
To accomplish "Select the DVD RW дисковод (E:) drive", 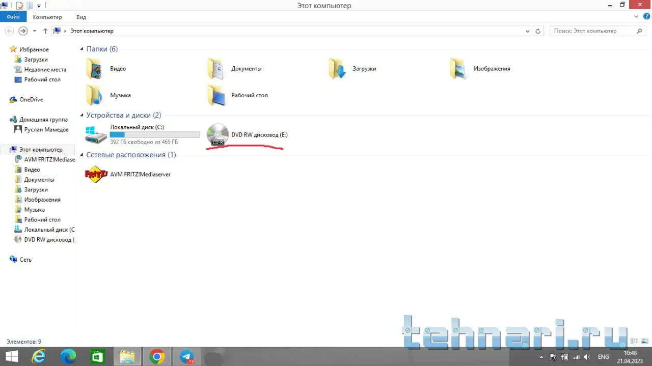I will point(248,135).
